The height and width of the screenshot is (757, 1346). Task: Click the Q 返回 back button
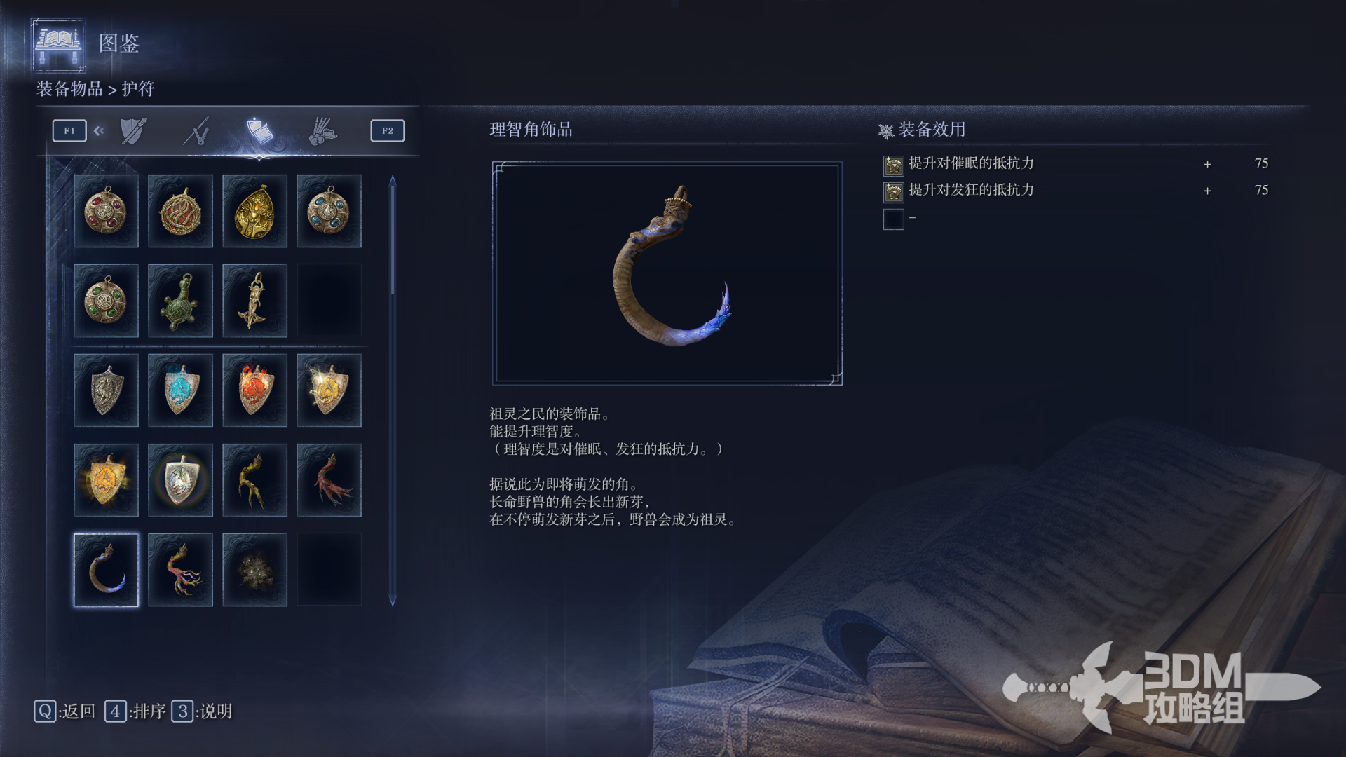click(64, 711)
